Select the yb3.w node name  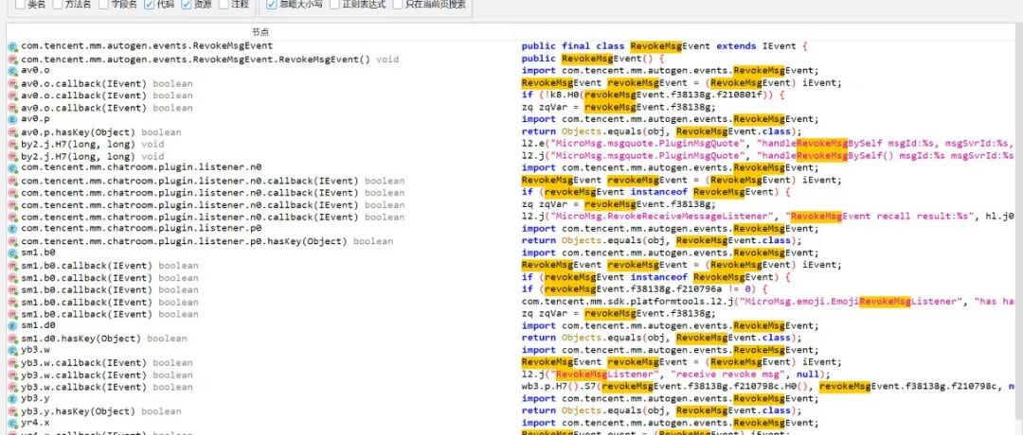(x=35, y=350)
